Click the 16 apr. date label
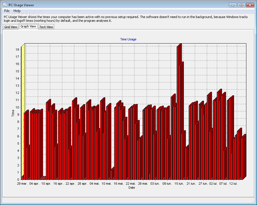Image resolution: width=257 pixels, height=205 pixels. [x=58, y=184]
